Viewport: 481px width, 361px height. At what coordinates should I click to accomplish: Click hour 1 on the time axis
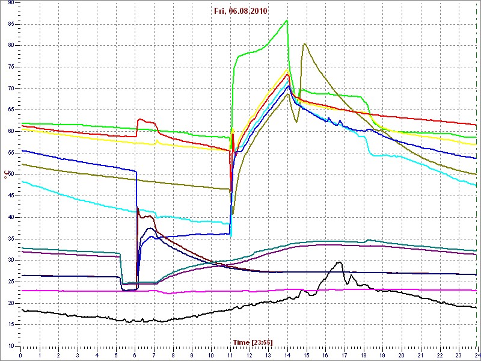click(40, 356)
